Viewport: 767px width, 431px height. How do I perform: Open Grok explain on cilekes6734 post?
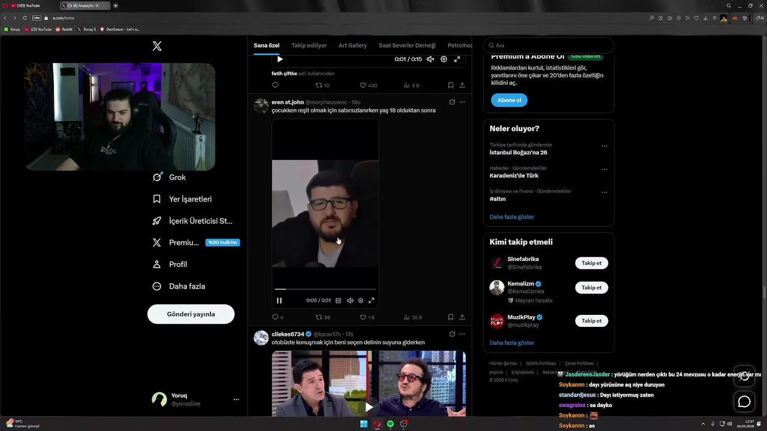[452, 334]
